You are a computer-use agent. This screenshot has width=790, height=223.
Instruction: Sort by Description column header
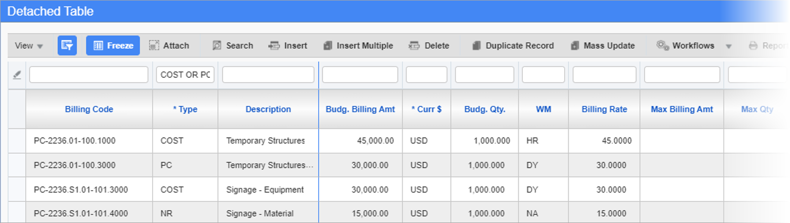[x=268, y=109]
